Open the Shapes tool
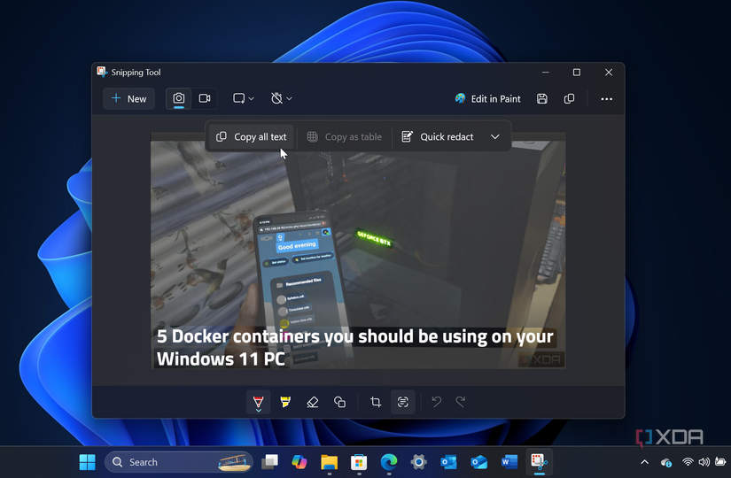Image resolution: width=731 pixels, height=478 pixels. [x=340, y=402]
